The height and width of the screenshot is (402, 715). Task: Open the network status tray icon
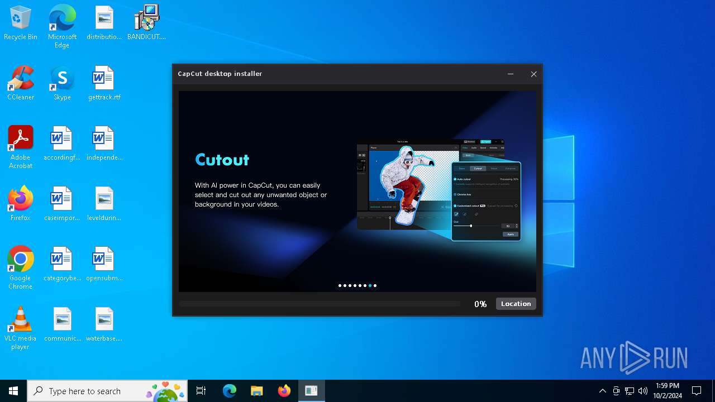pos(630,391)
